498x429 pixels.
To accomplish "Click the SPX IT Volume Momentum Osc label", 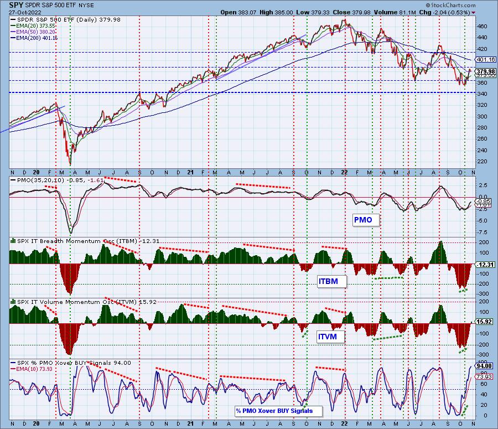I will 87,302.
